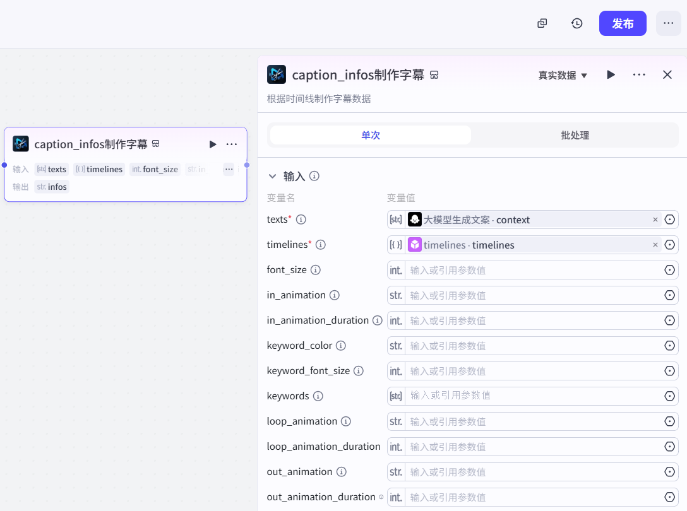Click the duplicate workflow icon in top bar

coord(542,23)
